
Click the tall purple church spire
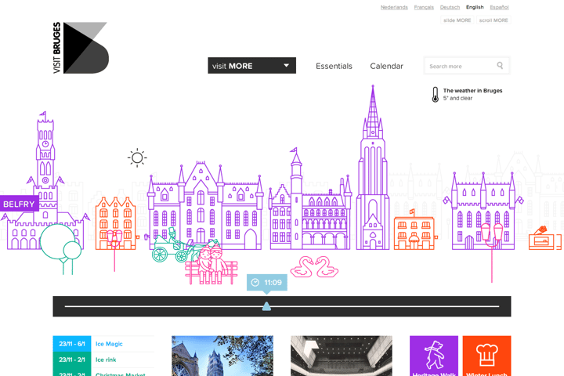(x=373, y=168)
